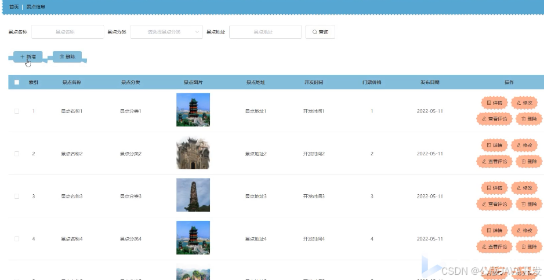Click the 景点分类4 cell
544x280 pixels.
click(x=130, y=239)
